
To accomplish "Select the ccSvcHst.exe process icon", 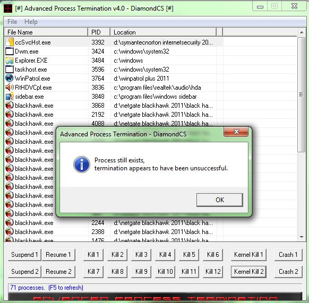I will click(x=10, y=42).
